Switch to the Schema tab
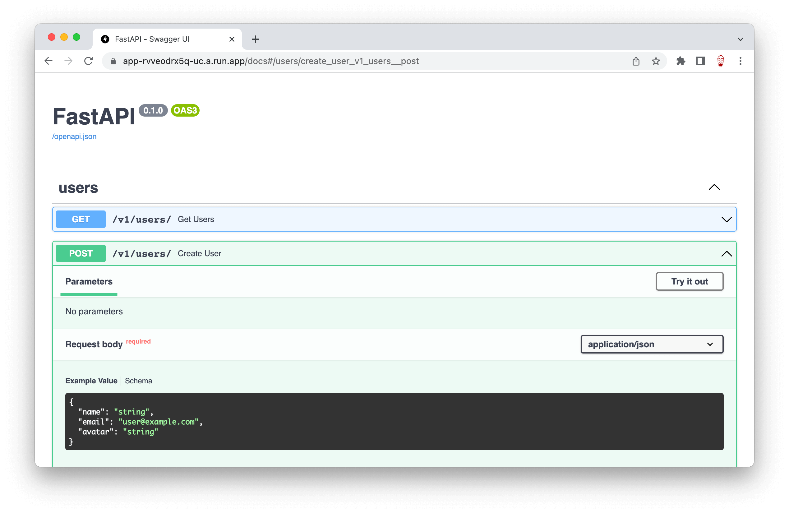789x513 pixels. point(139,381)
